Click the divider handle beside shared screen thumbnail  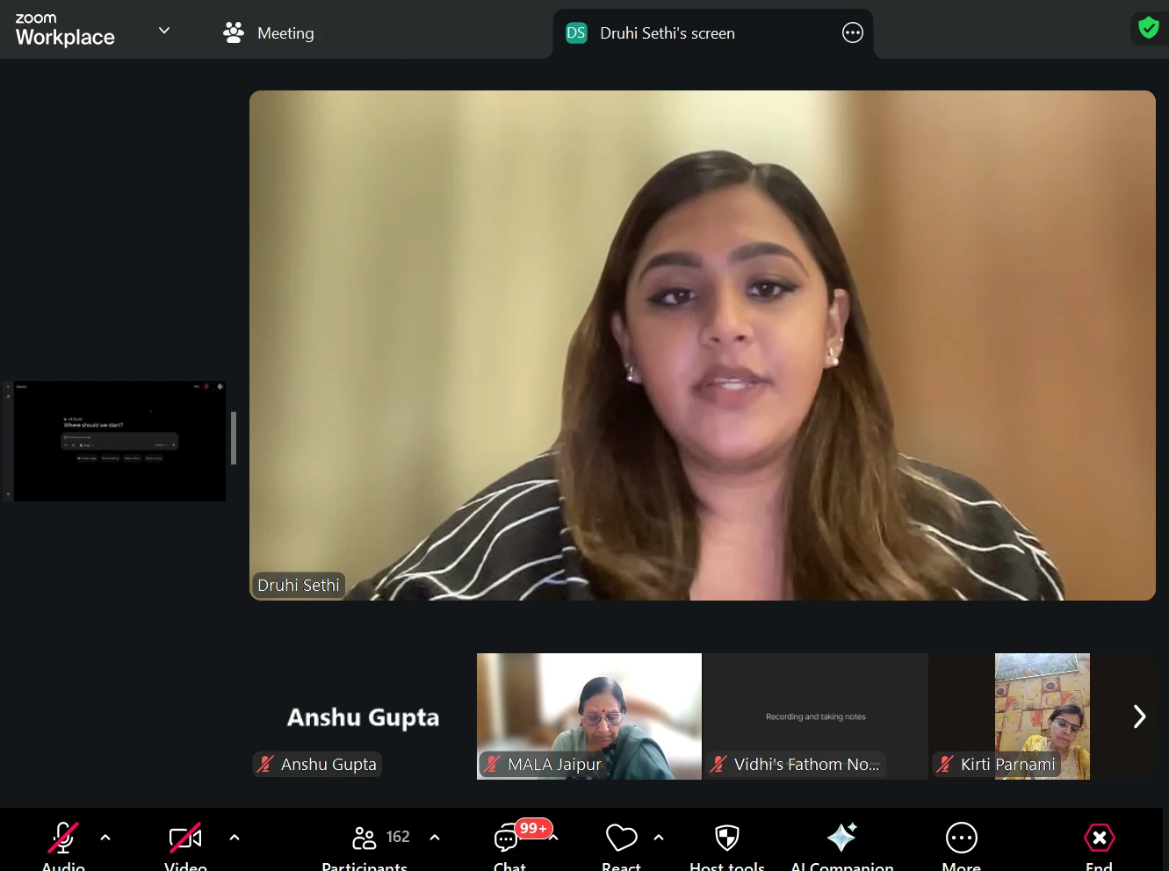(234, 438)
